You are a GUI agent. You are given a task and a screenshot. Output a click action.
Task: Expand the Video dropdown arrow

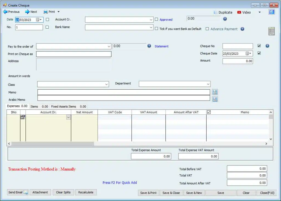tap(260, 12)
